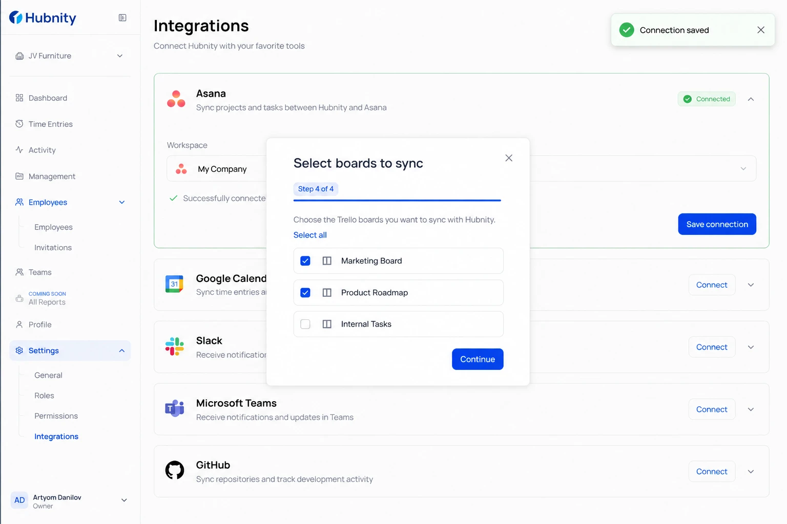The width and height of the screenshot is (787, 524).
Task: Open Roles settings
Action: (x=44, y=396)
